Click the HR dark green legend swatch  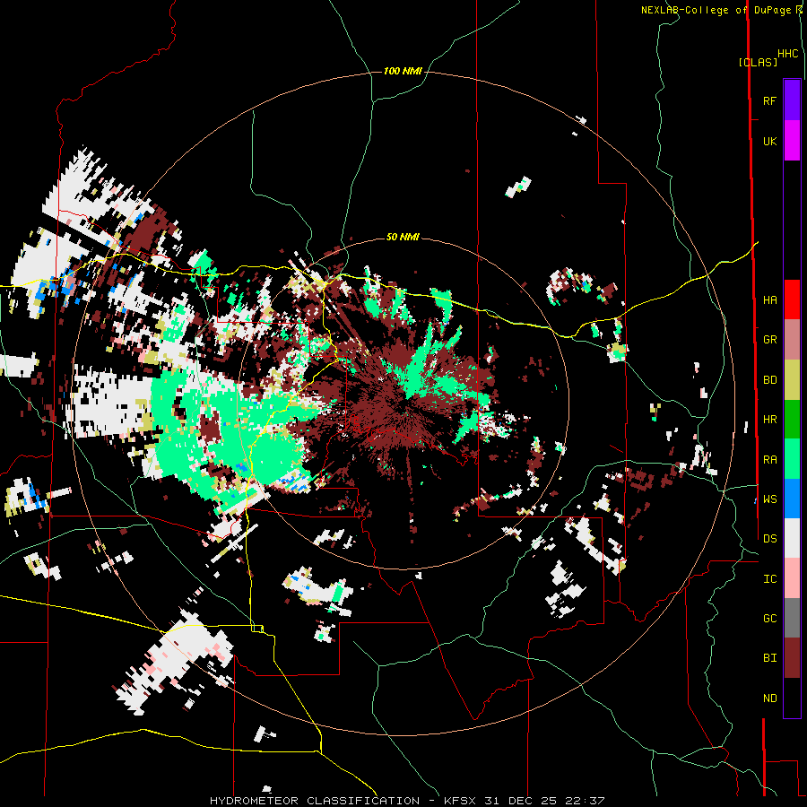(x=792, y=419)
